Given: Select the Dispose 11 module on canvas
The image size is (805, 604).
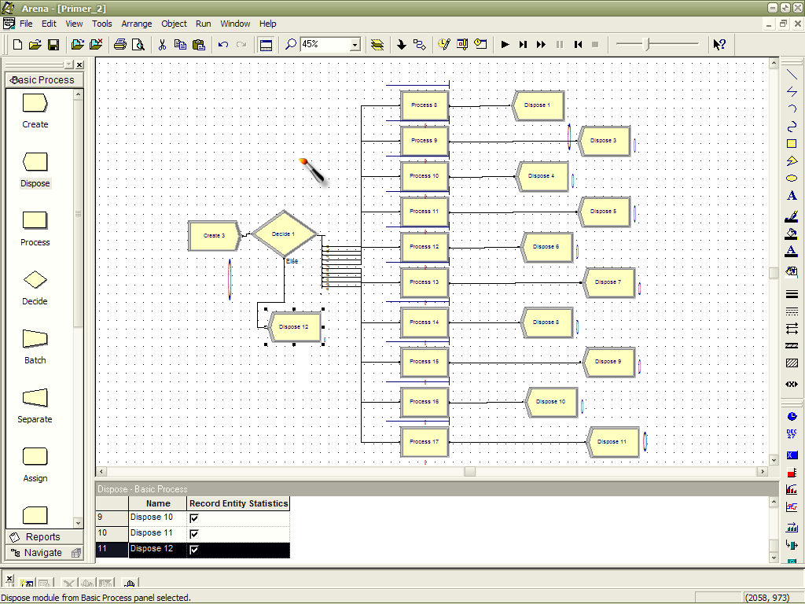Looking at the screenshot, I should pyautogui.click(x=612, y=442).
